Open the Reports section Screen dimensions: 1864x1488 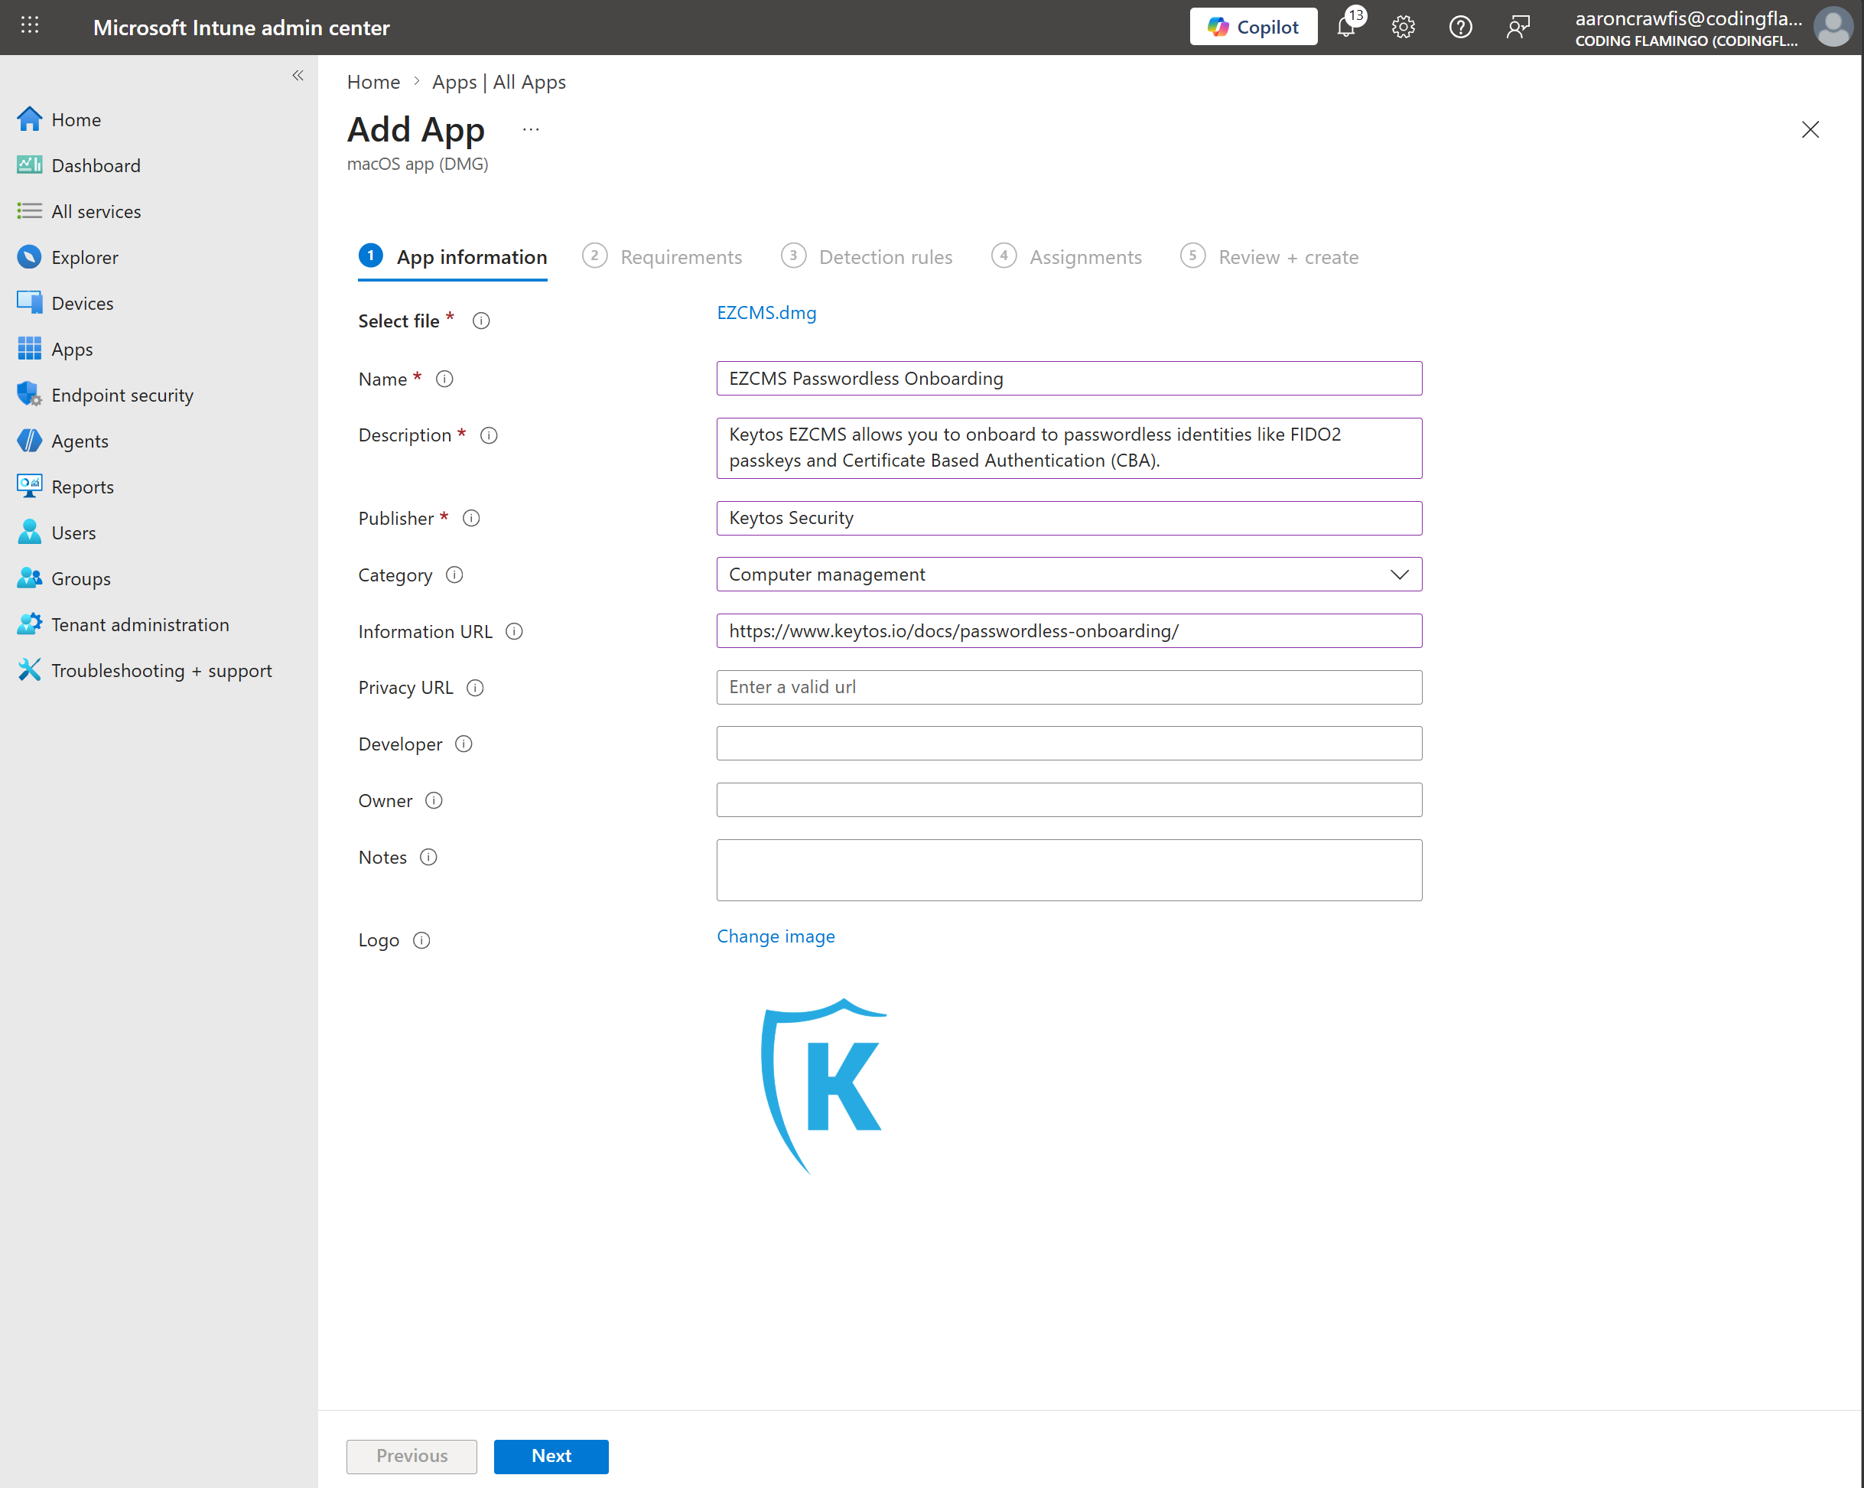click(x=82, y=486)
